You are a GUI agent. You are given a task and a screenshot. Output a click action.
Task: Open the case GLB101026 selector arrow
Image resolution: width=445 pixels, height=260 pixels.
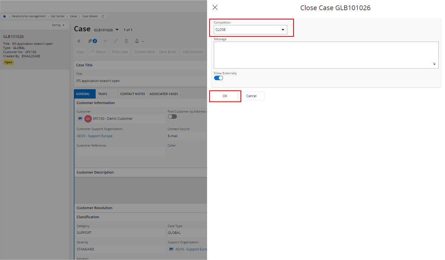pos(117,29)
